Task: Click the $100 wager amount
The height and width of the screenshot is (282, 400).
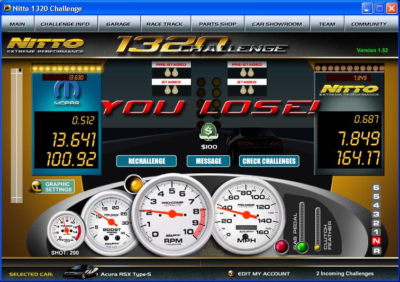Action: click(x=209, y=147)
